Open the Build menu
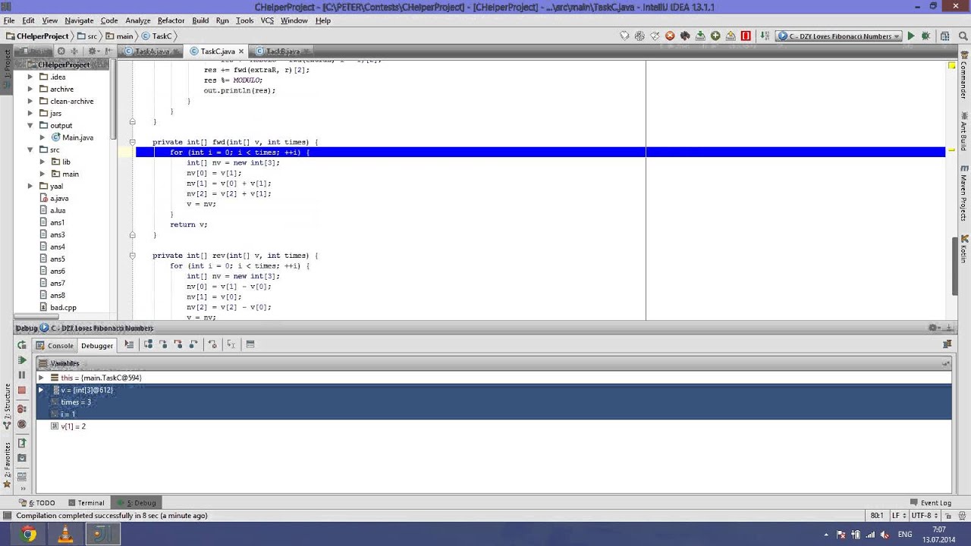Screen dimensions: 971x546 coord(200,20)
